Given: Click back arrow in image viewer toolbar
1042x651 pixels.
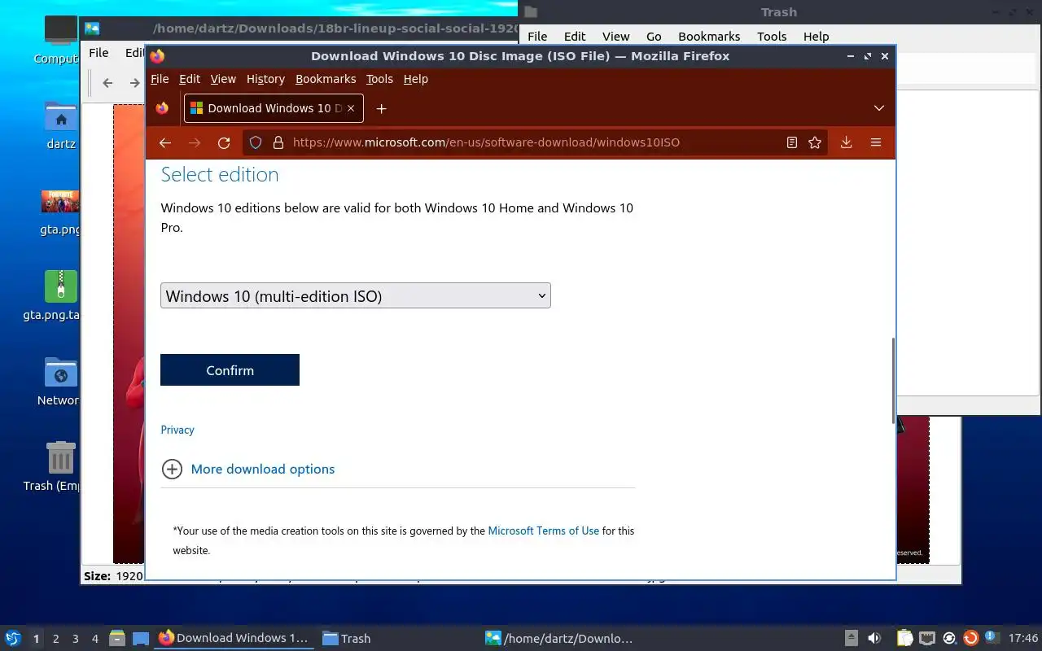Looking at the screenshot, I should click(107, 83).
